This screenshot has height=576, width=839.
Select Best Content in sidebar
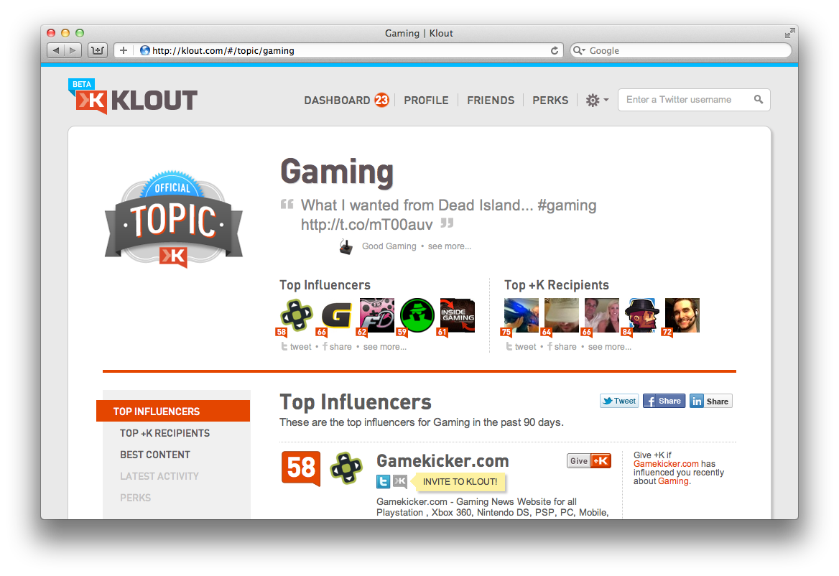155,455
